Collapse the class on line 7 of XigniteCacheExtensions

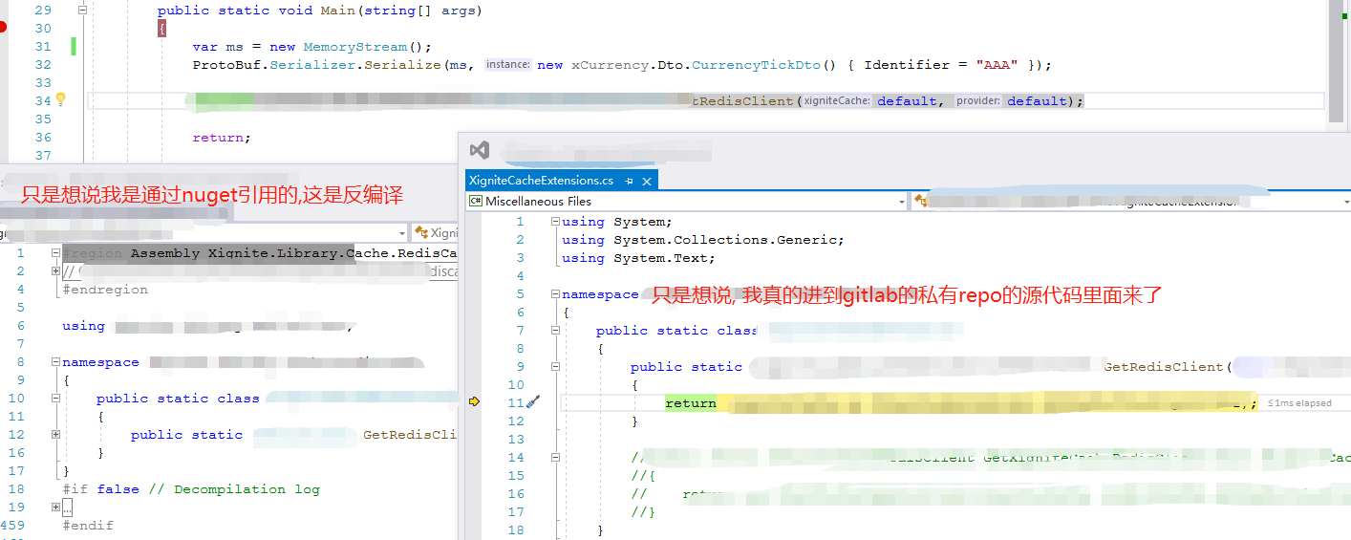click(x=556, y=331)
